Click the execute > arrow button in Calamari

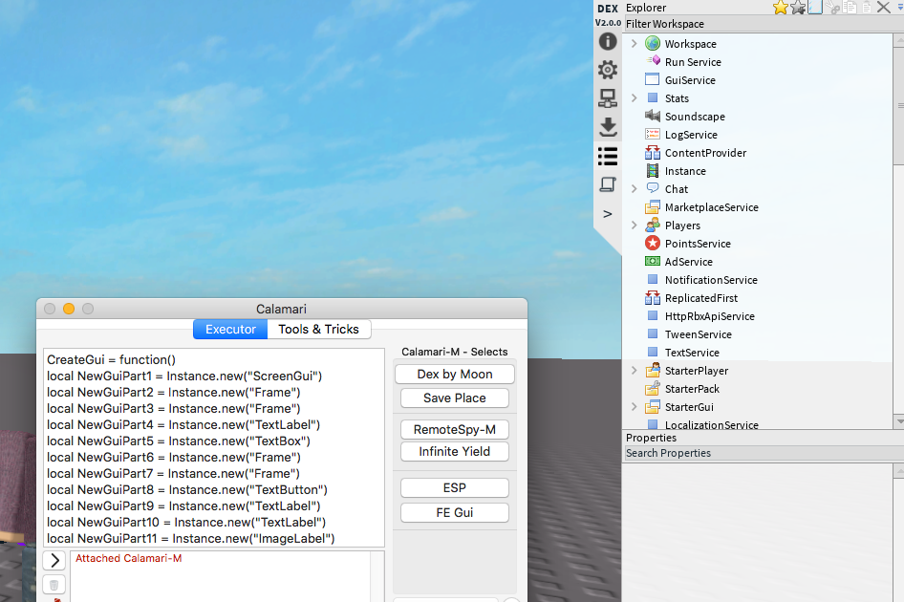pos(54,561)
